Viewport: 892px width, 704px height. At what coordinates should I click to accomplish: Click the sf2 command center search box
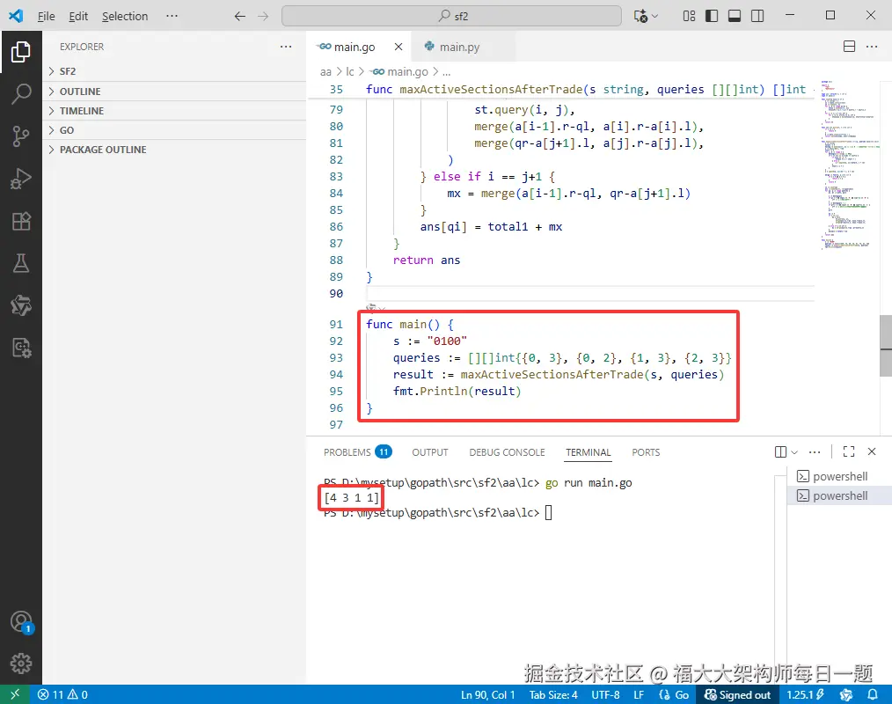click(451, 16)
